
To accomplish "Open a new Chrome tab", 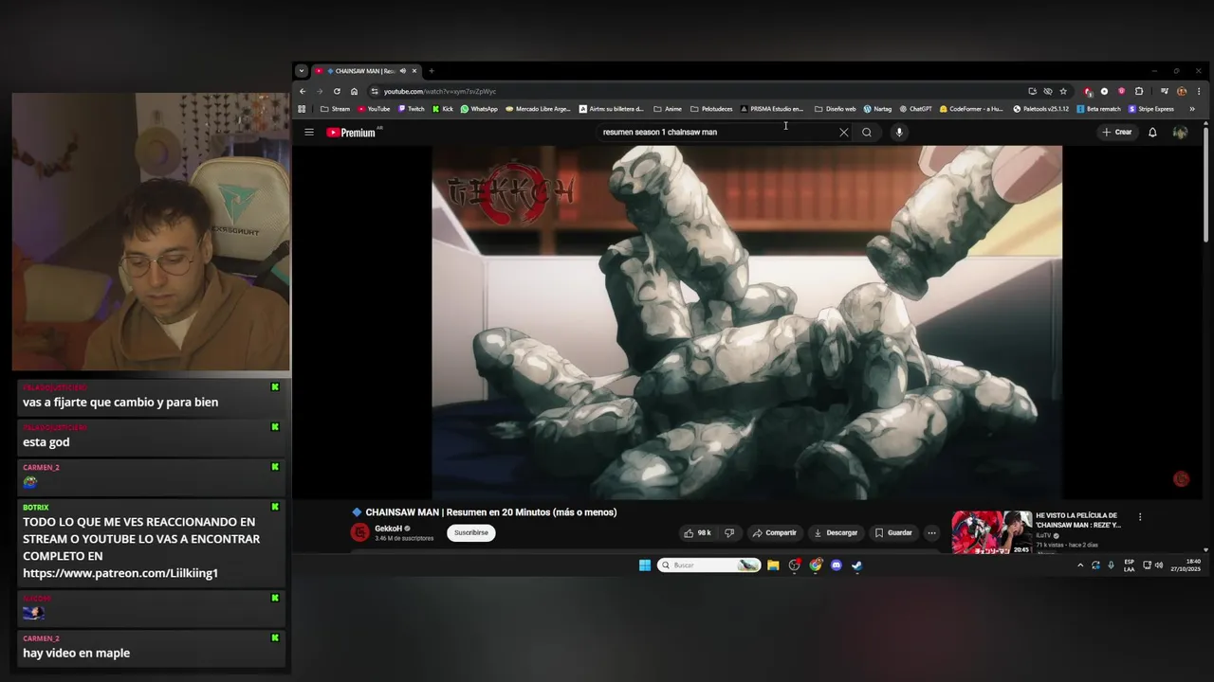I will pos(431,71).
